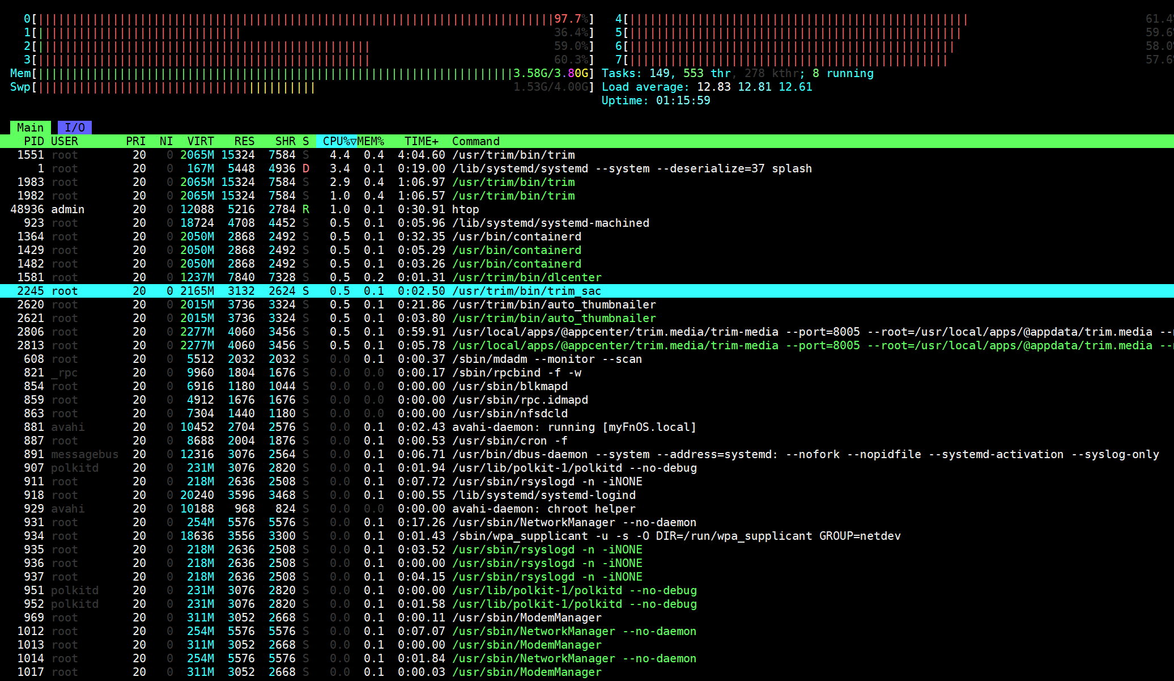Select the htop process row by admin
Image resolution: width=1174 pixels, height=681 pixels.
465,209
